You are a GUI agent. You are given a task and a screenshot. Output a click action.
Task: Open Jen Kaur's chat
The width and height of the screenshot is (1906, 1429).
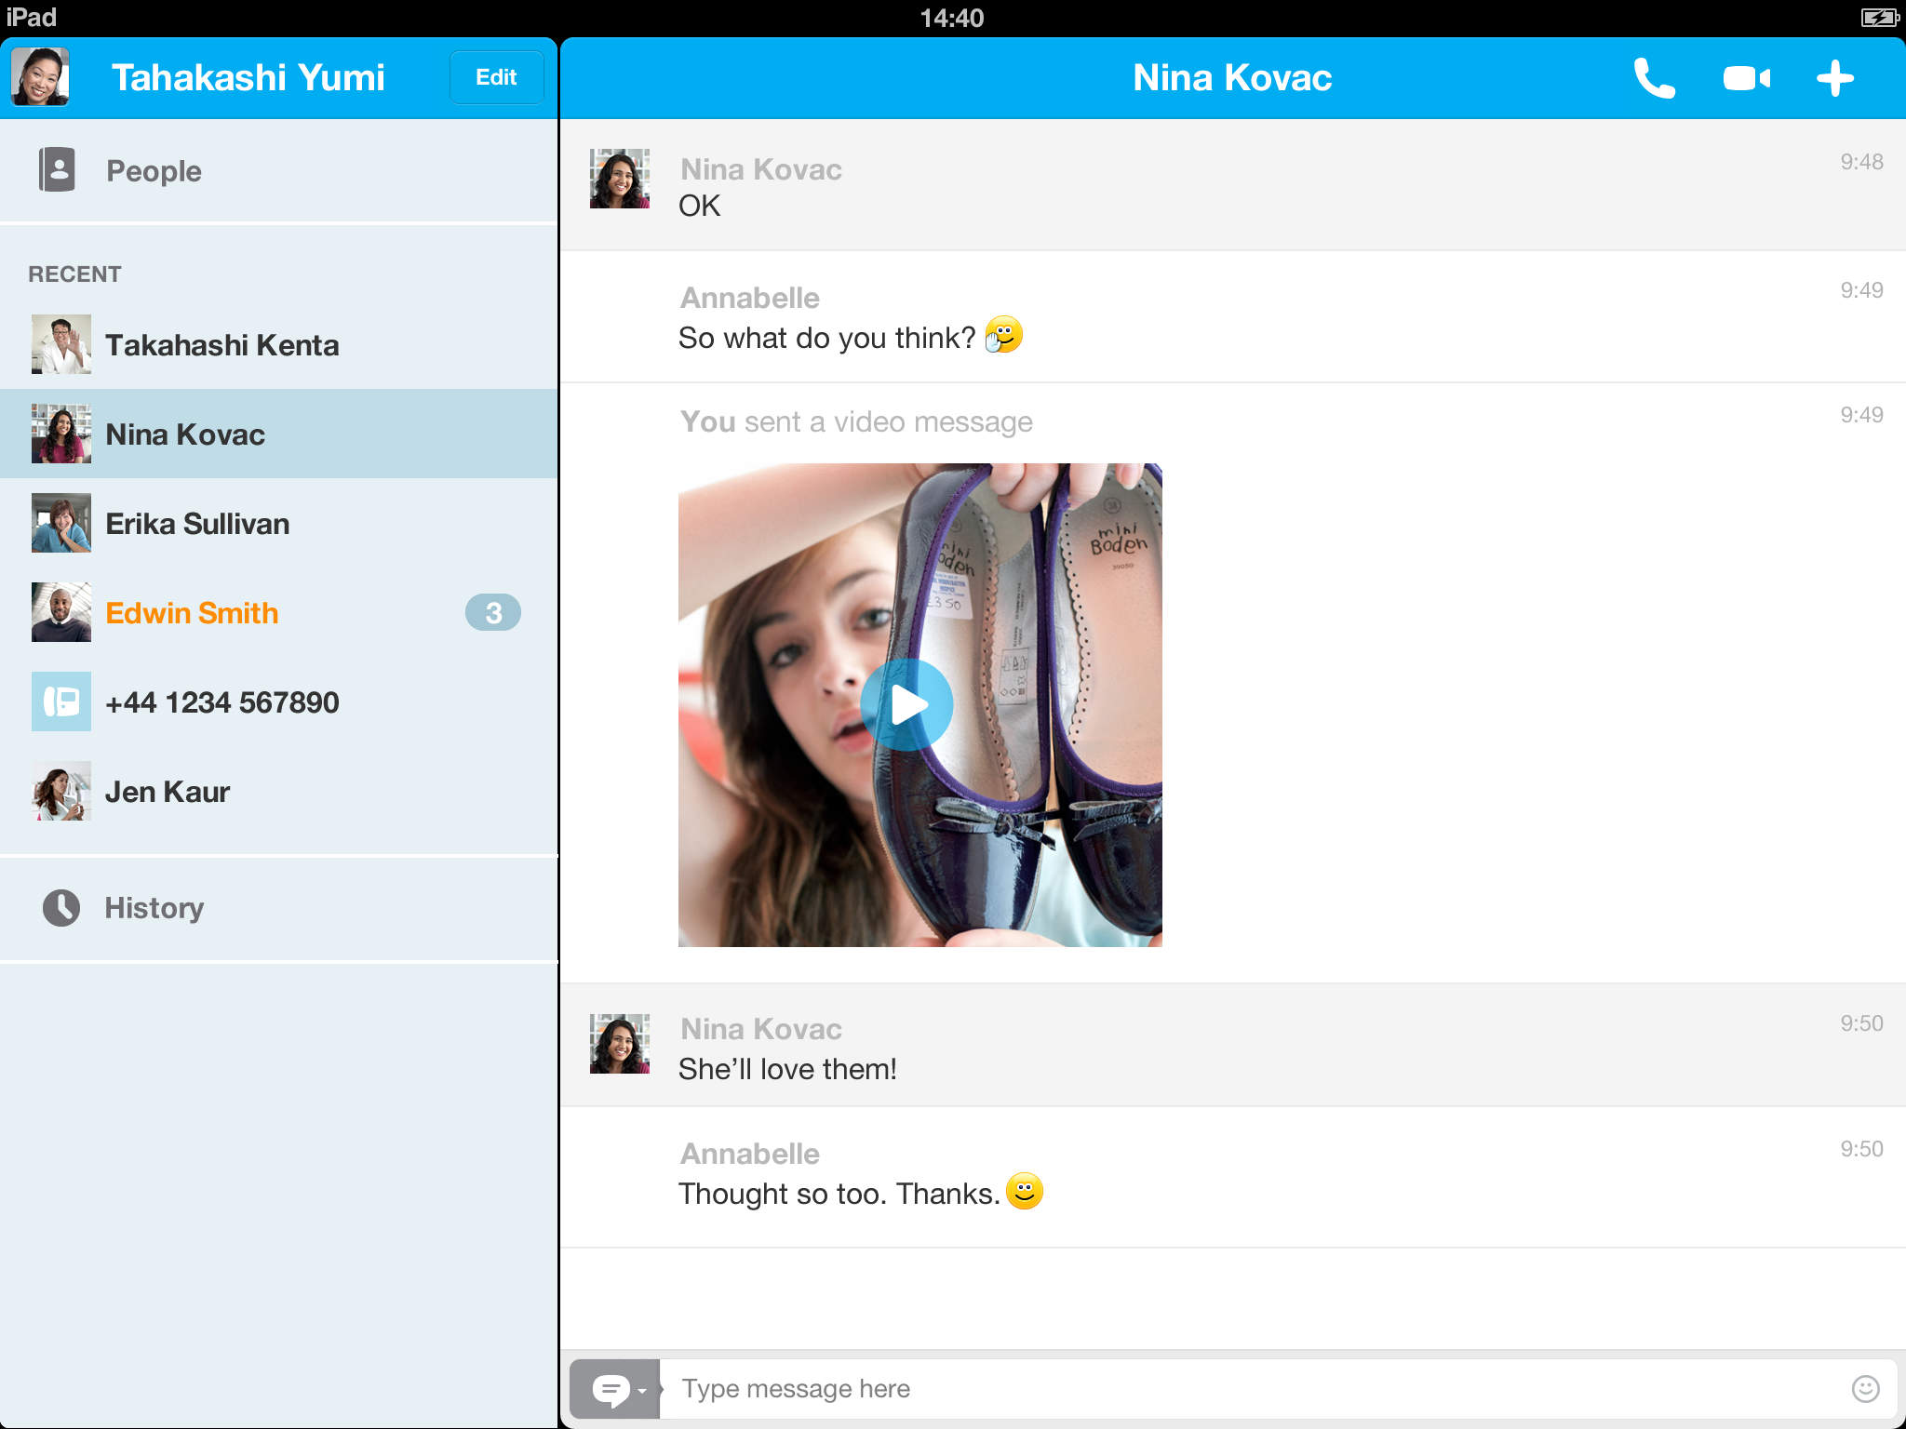click(x=168, y=792)
